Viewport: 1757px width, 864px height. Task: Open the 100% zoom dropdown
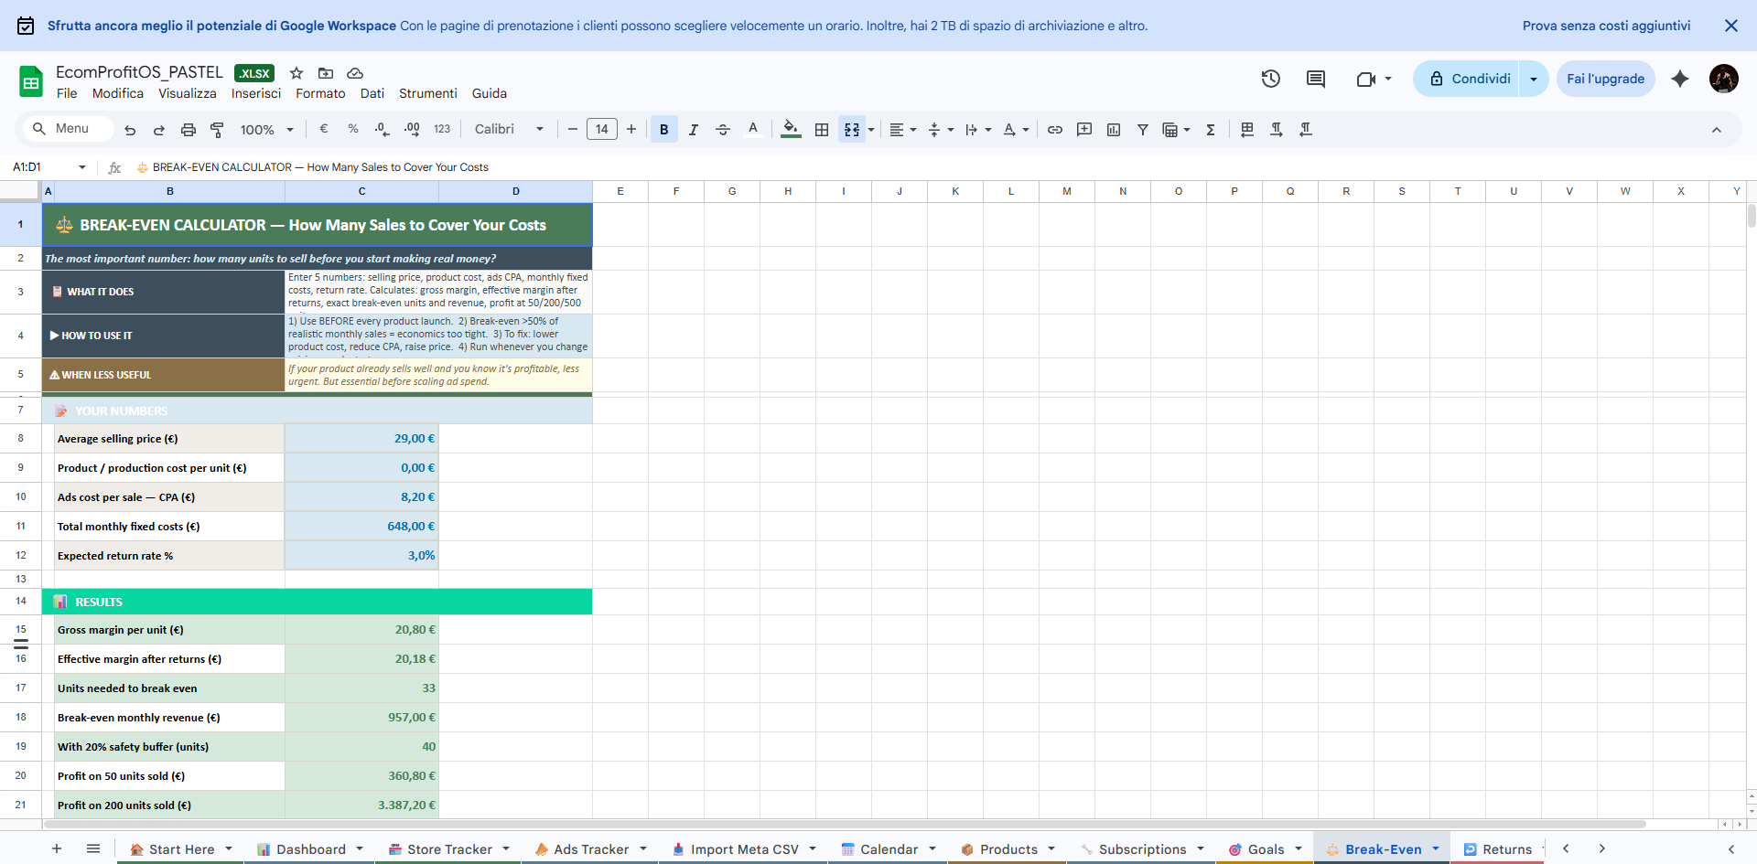point(266,130)
